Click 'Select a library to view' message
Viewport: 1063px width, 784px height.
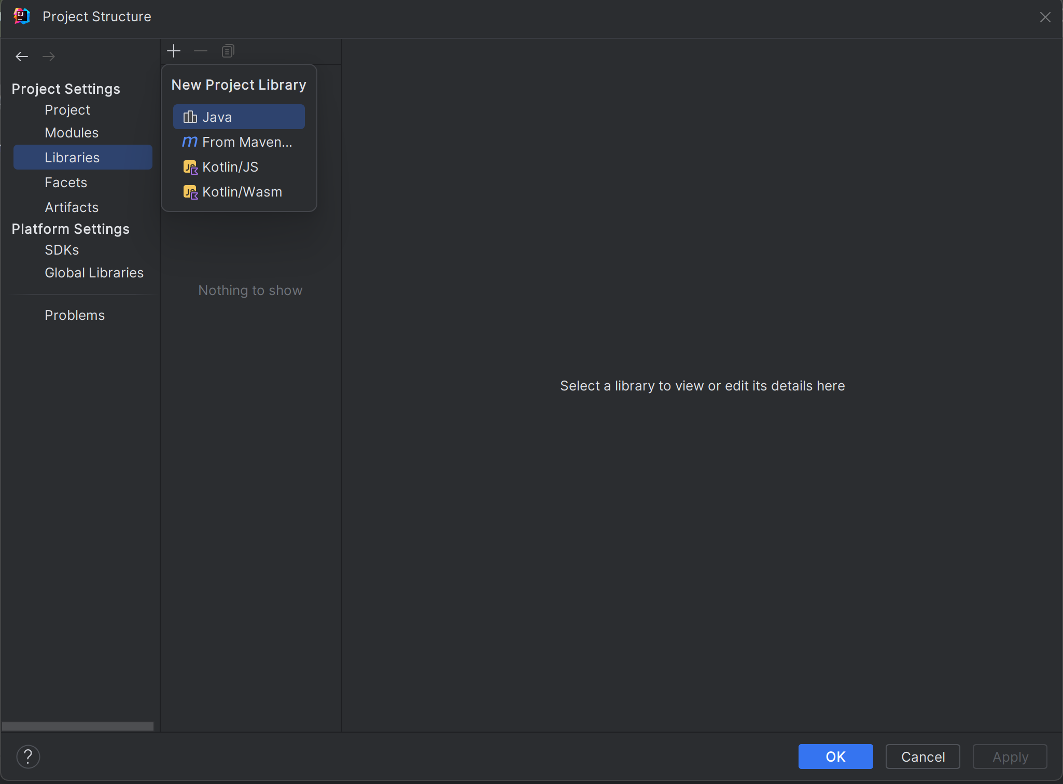click(x=703, y=386)
